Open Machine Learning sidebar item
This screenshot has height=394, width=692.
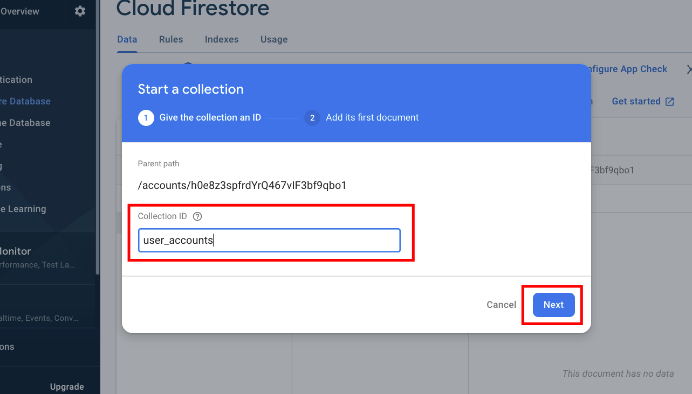[23, 209]
